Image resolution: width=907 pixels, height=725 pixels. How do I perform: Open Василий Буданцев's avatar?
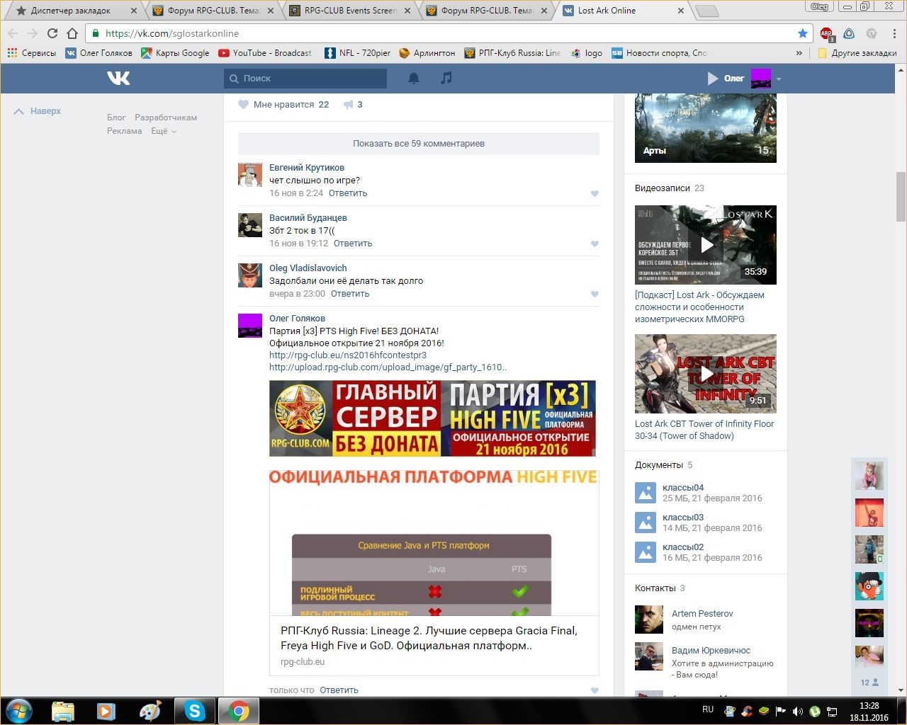[x=250, y=225]
